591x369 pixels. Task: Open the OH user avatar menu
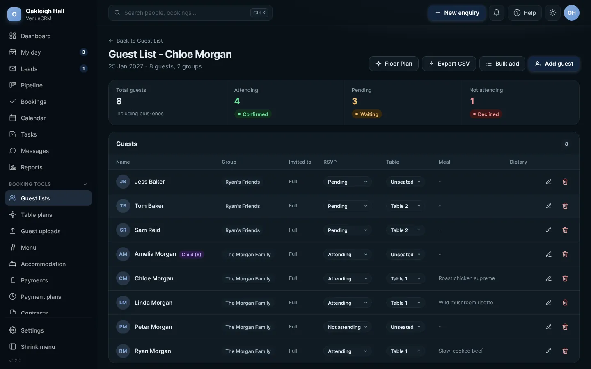[x=572, y=13]
